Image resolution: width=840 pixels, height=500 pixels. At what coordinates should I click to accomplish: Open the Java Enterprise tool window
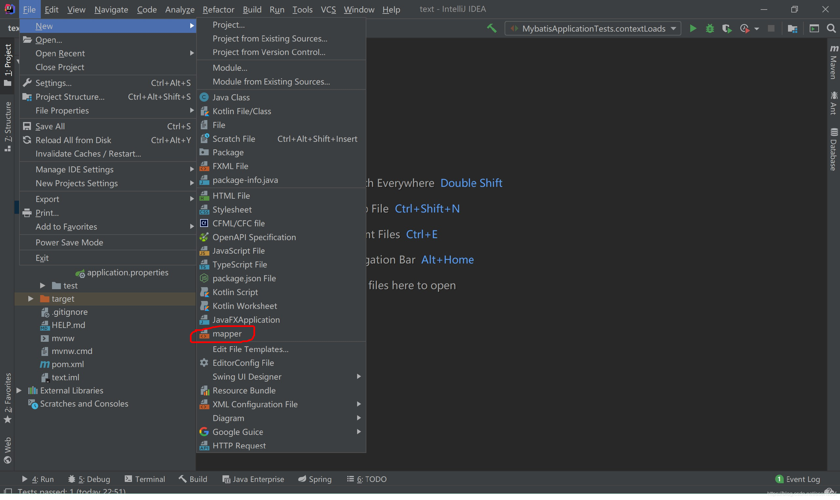coord(253,479)
